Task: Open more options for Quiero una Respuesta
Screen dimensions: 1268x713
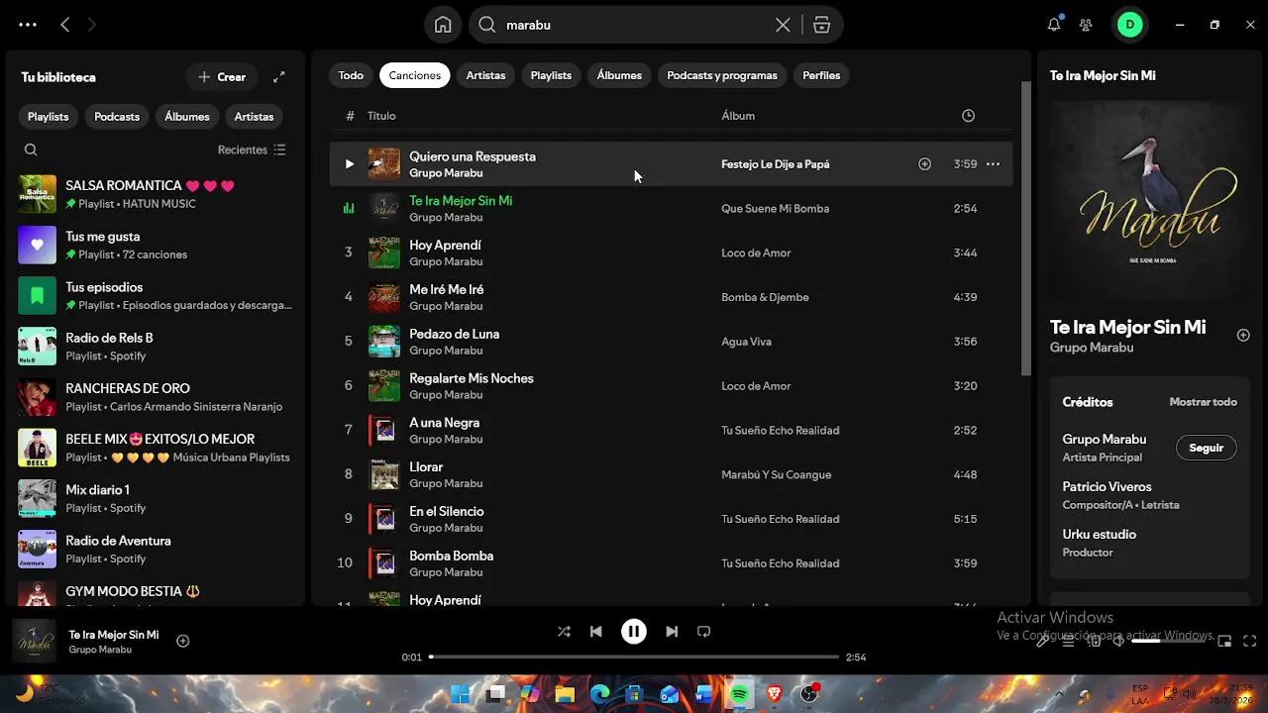Action: [x=993, y=164]
